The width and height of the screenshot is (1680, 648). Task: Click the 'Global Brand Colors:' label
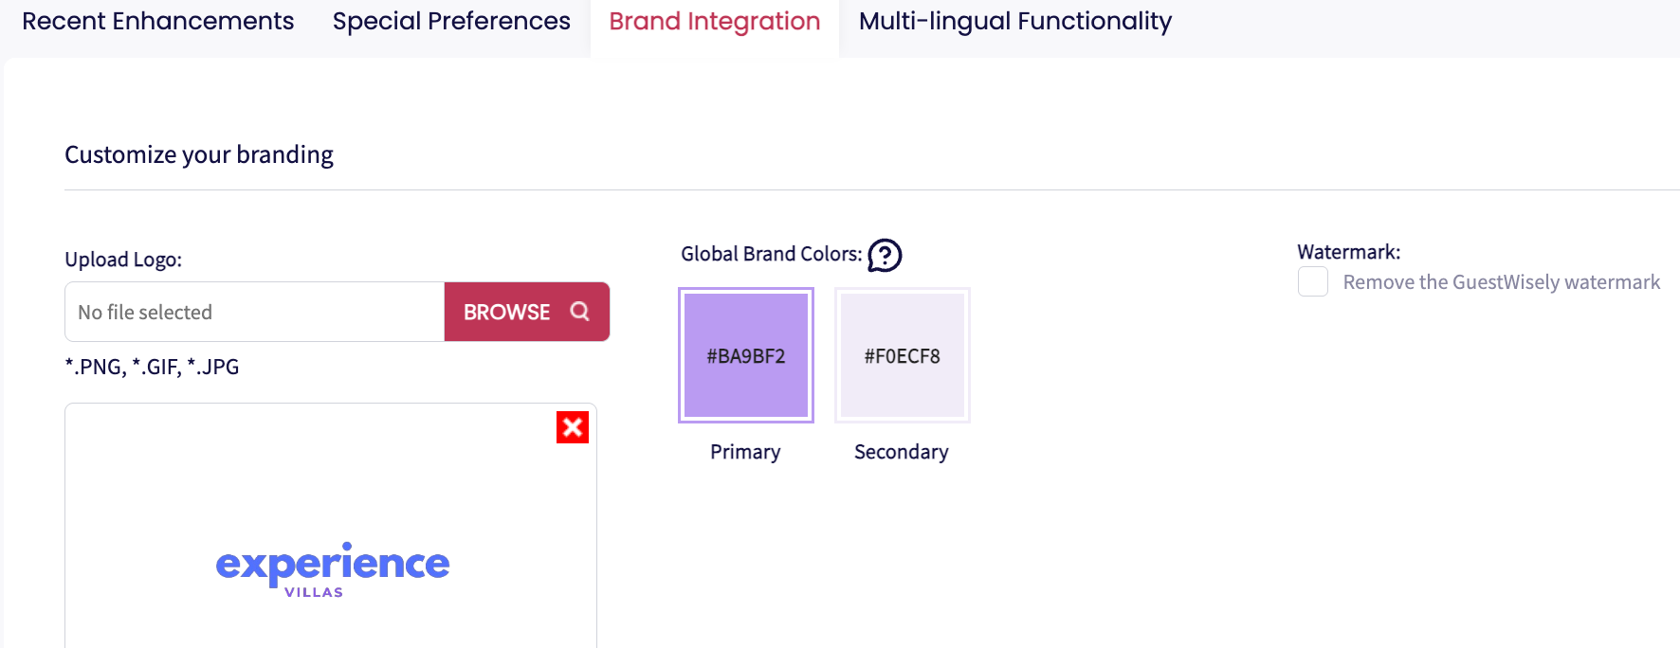[x=771, y=254]
